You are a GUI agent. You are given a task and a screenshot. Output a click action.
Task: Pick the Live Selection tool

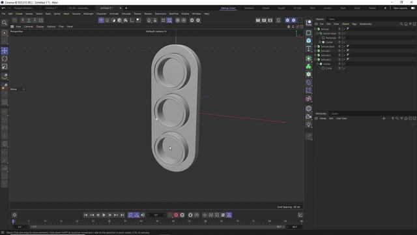pos(5,33)
